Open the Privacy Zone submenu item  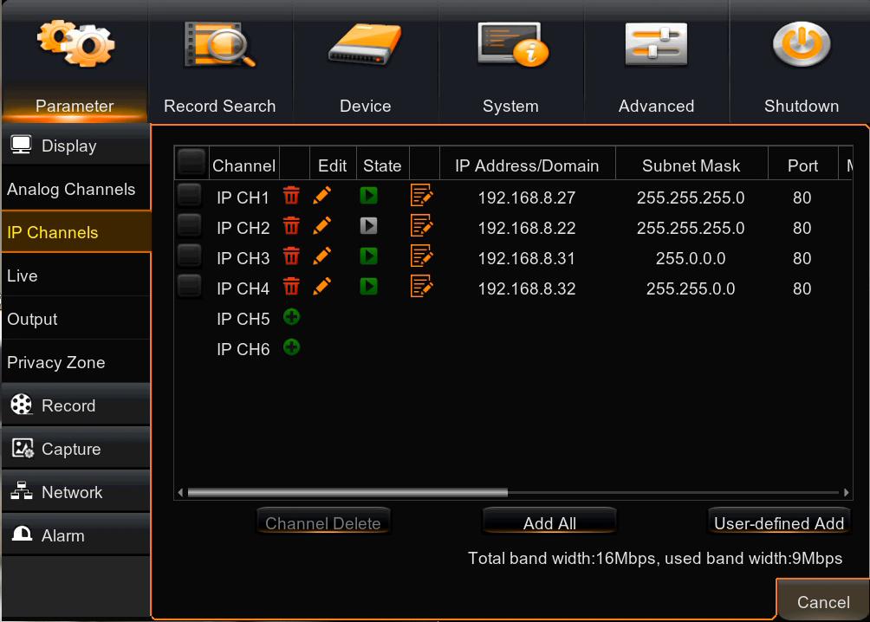(x=76, y=362)
